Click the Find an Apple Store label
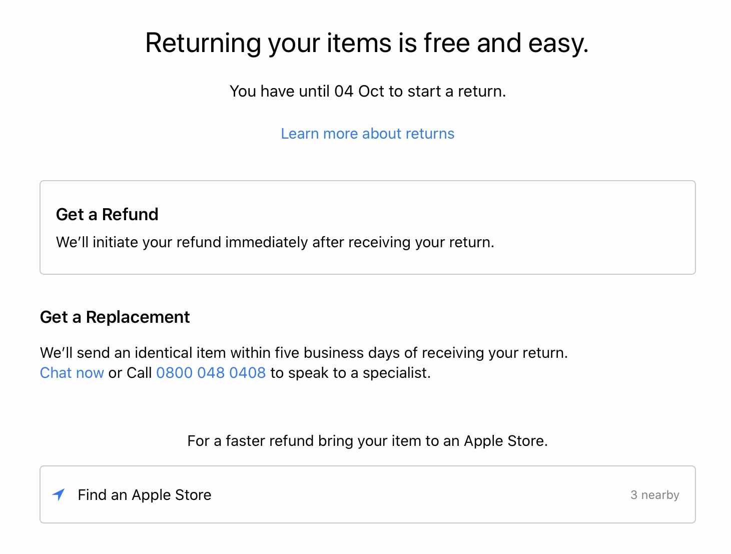The height and width of the screenshot is (554, 731). 145,495
